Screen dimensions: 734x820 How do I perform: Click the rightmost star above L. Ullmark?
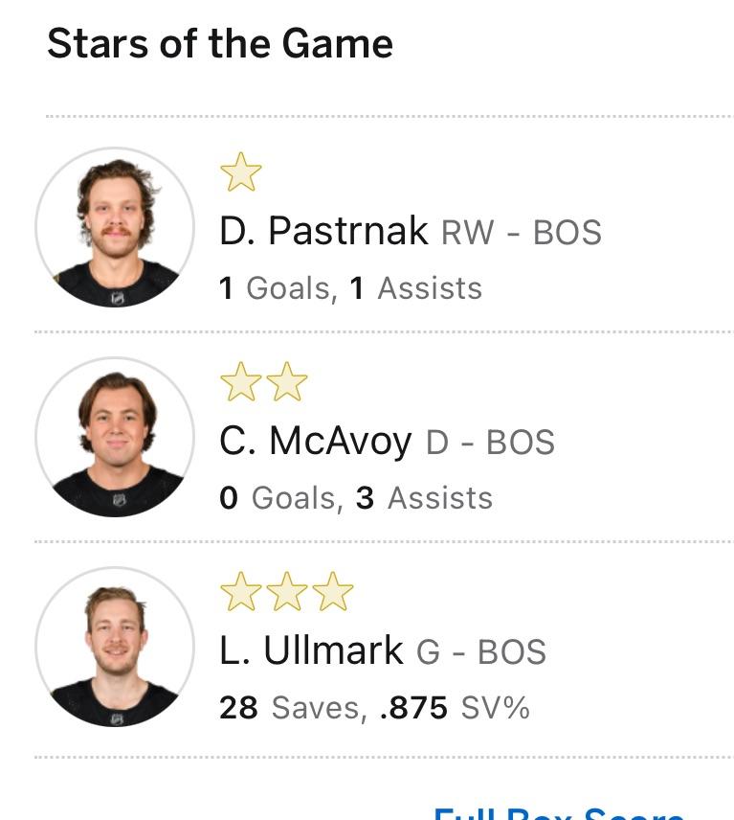(332, 593)
